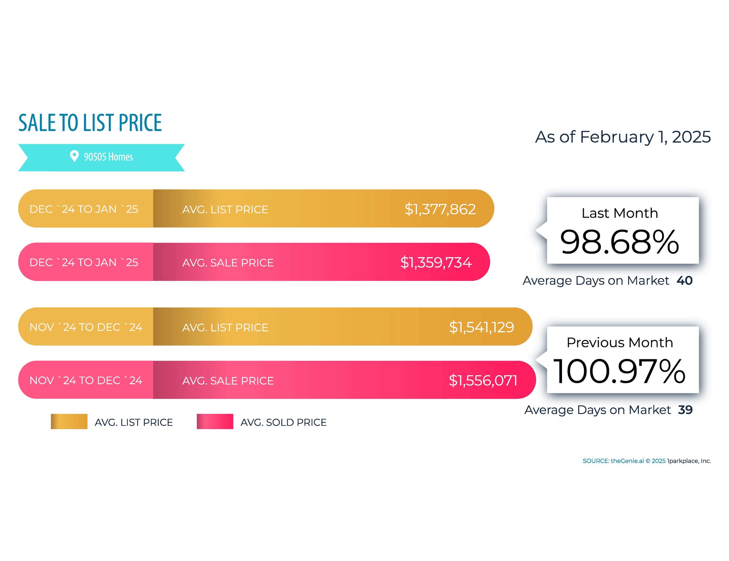Select the pink NOV '24 TO DEC '24 label

coord(86,381)
